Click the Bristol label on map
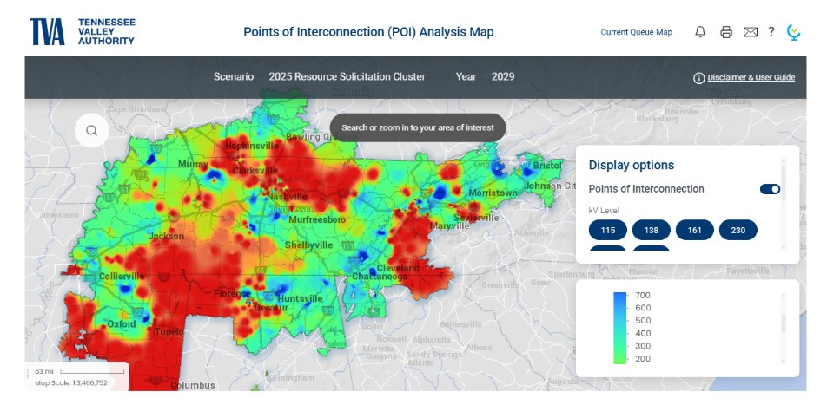The image size is (827, 405). pos(547,166)
